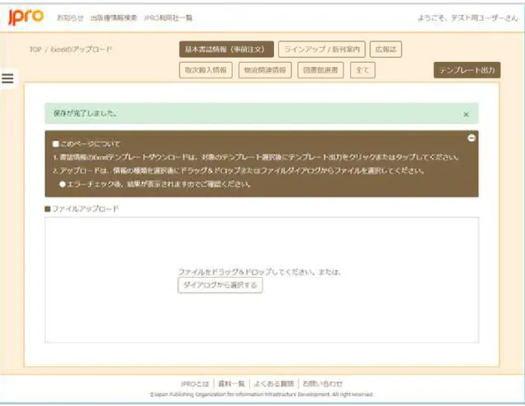The height and width of the screenshot is (406, 525).
Task: Click the file drag-and-drop area
Action: [262, 280]
